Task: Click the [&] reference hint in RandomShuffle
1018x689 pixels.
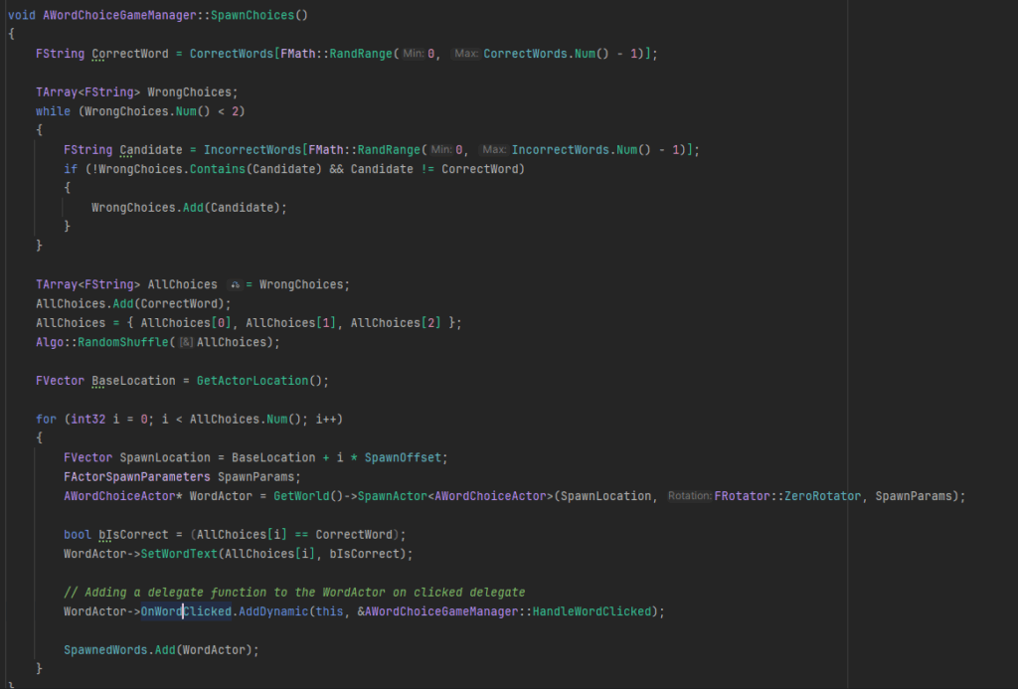Action: point(186,342)
